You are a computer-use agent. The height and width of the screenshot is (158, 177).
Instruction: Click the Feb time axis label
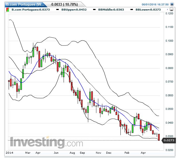coord(127,153)
